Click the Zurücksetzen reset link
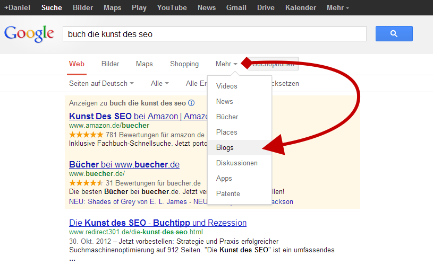 coord(285,83)
